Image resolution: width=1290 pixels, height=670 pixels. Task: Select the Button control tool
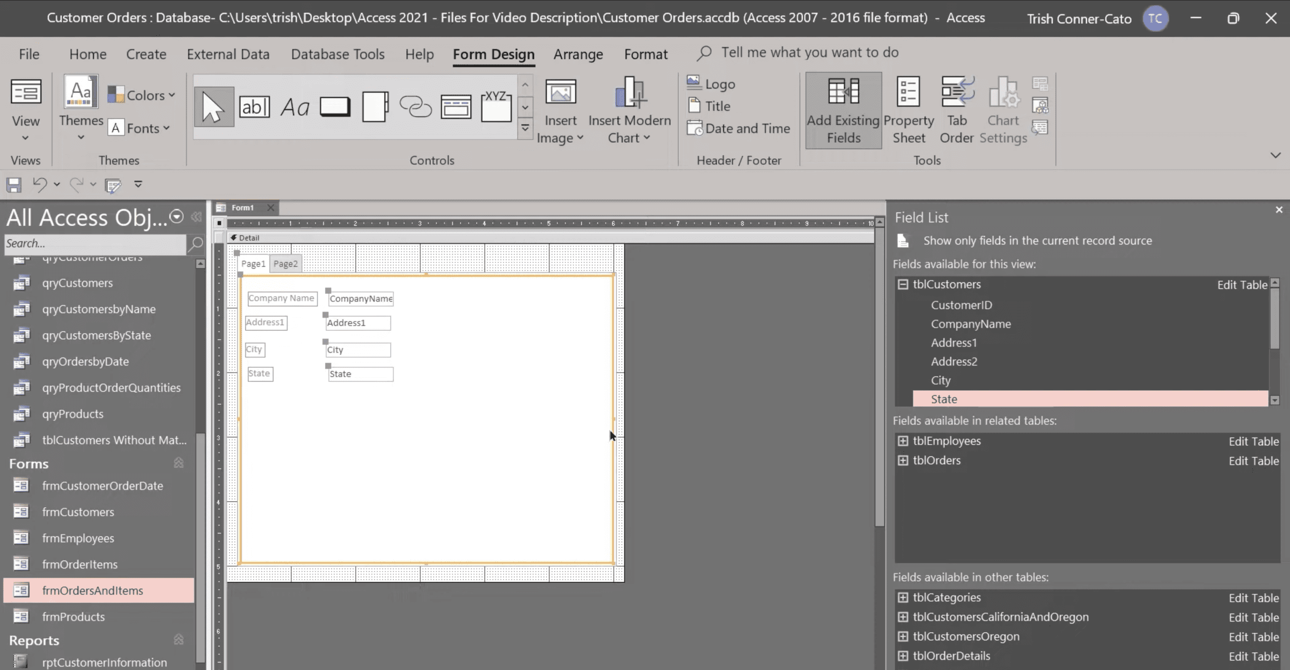tap(335, 107)
